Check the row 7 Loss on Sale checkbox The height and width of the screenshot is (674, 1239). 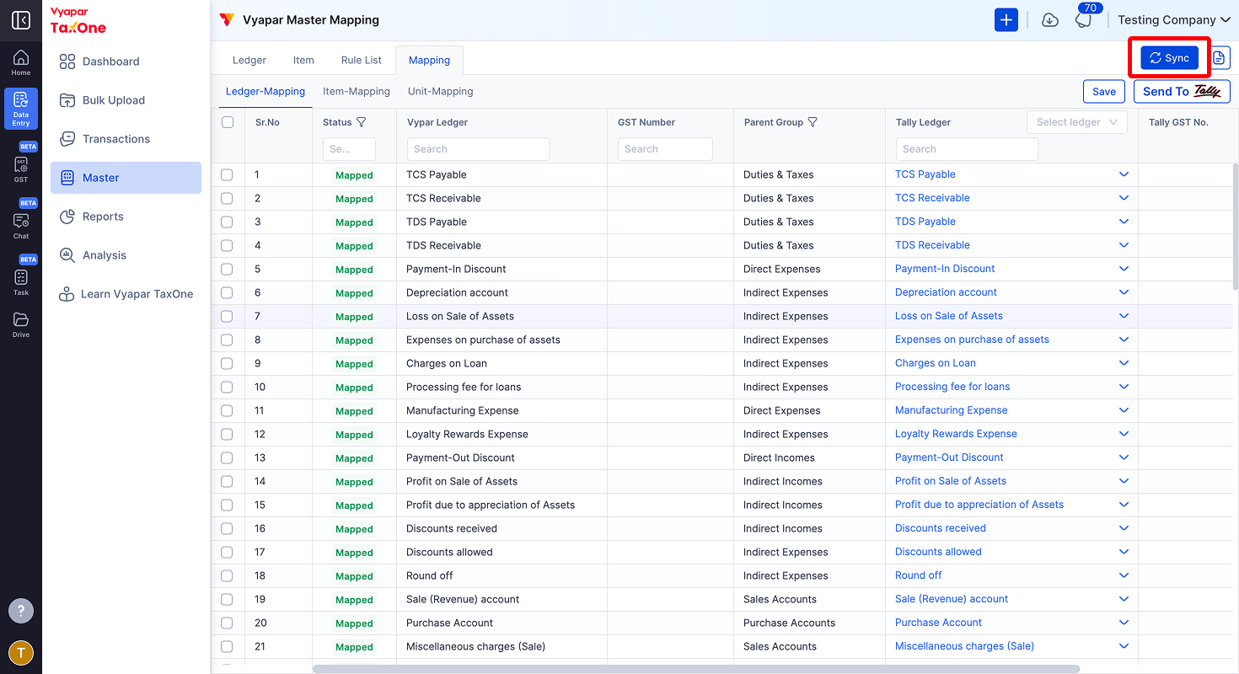point(227,316)
